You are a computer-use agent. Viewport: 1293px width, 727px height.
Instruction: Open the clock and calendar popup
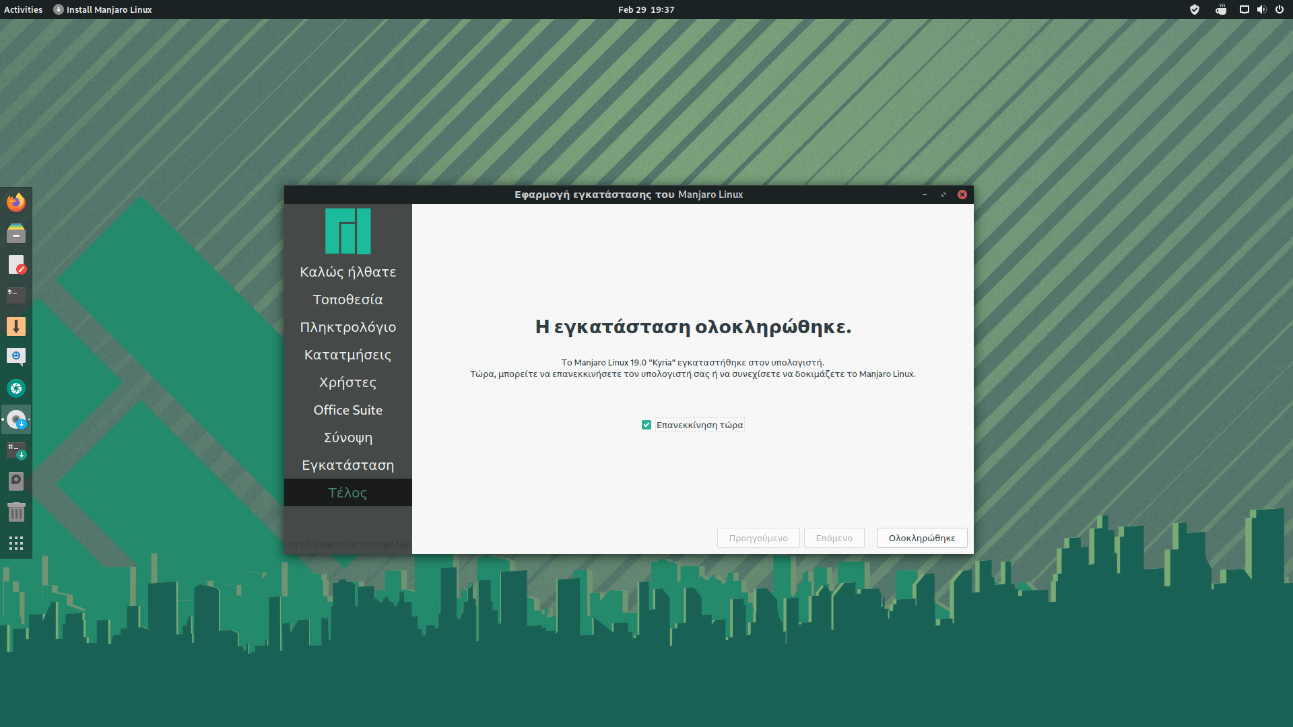pos(646,9)
